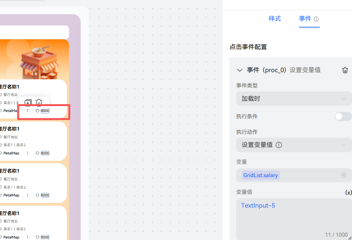Open the 事件类型 dropdown showing 加载时

click(294, 99)
